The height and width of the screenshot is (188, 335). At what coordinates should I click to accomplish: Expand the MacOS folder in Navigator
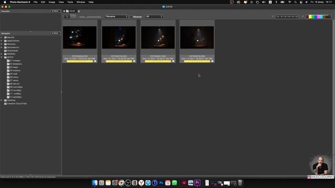pyautogui.click(x=2, y=38)
